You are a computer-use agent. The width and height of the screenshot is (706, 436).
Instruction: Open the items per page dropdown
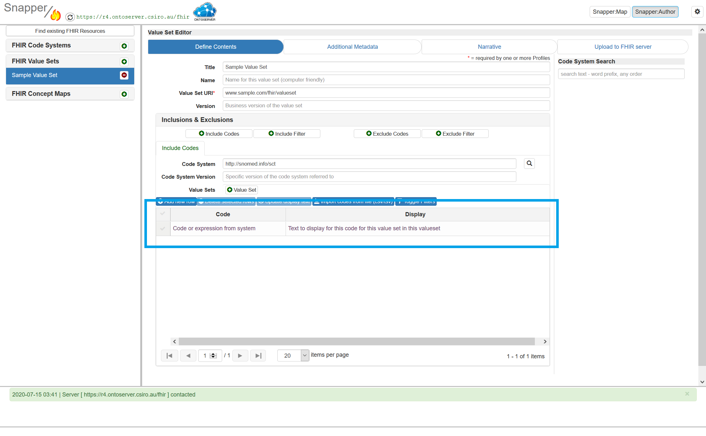[x=305, y=355]
